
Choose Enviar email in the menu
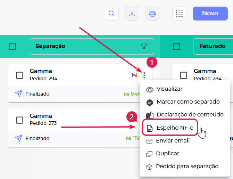pos(173,141)
